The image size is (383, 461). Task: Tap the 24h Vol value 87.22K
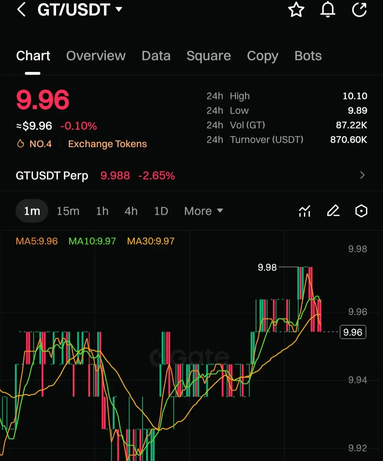(351, 125)
